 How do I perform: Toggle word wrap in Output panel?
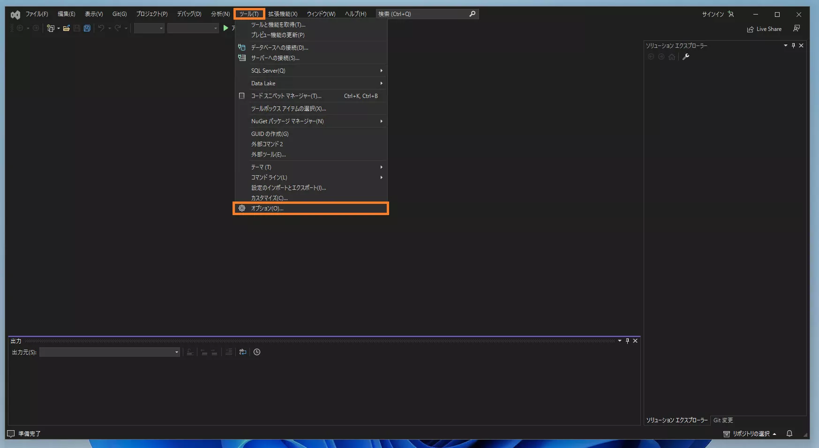pos(243,352)
